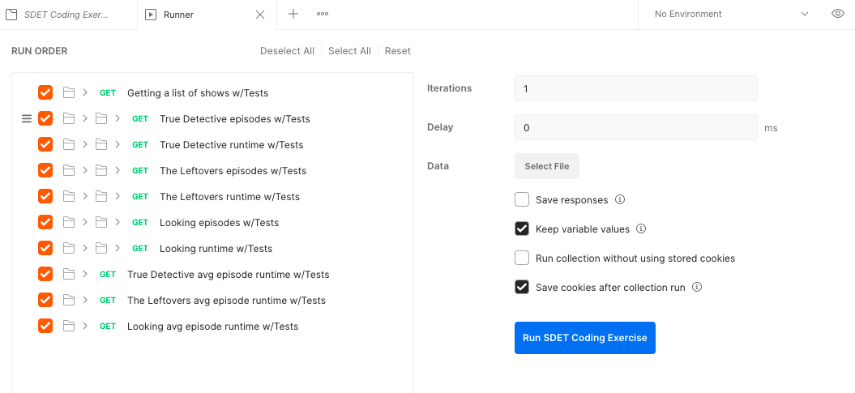Click the info icon beside Save cookies after collection run

[x=697, y=287]
